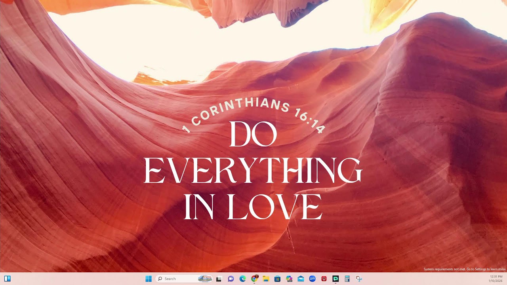Open the green chat bubble app

coord(335,279)
